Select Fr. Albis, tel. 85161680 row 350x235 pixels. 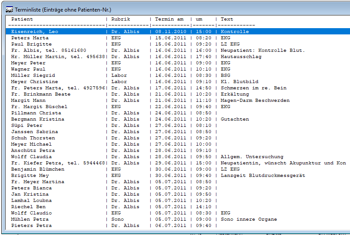click(177, 50)
